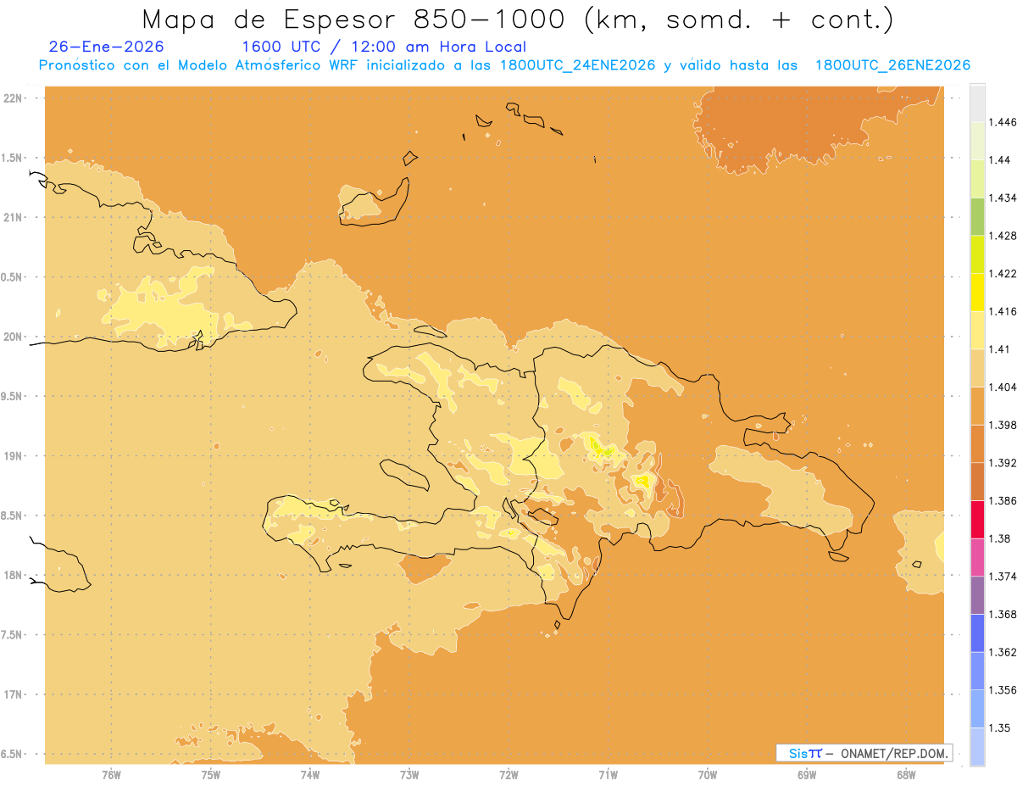Pick the purple legend band between 1.368 and 1.374

point(977,594)
